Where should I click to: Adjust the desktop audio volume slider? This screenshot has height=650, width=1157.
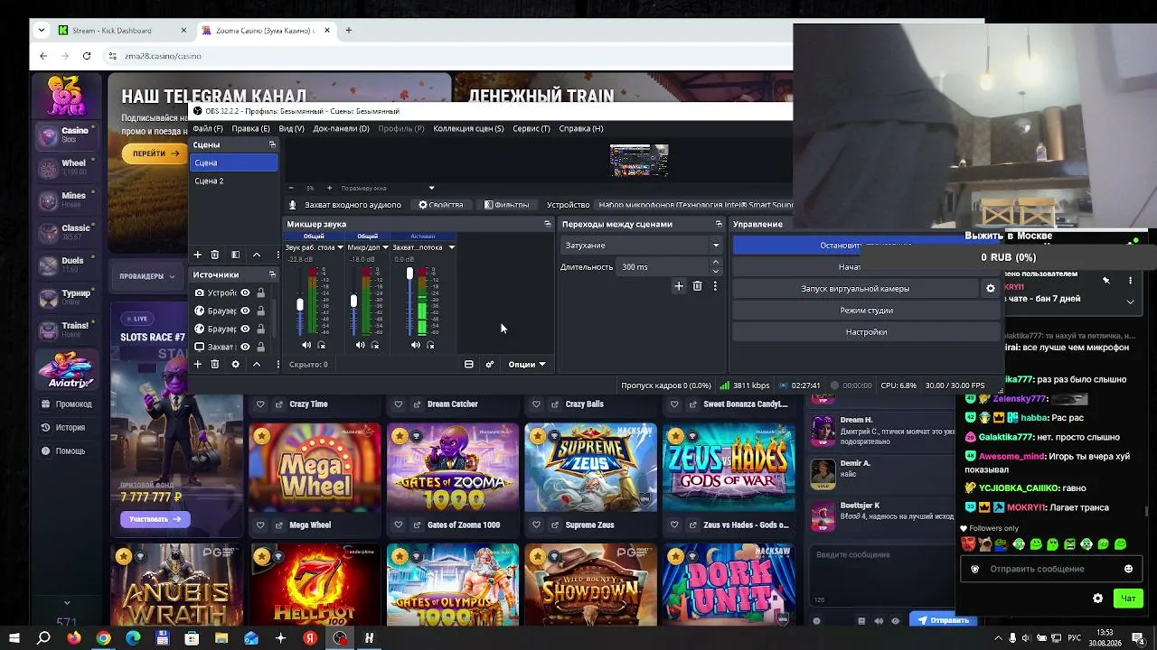coord(300,304)
